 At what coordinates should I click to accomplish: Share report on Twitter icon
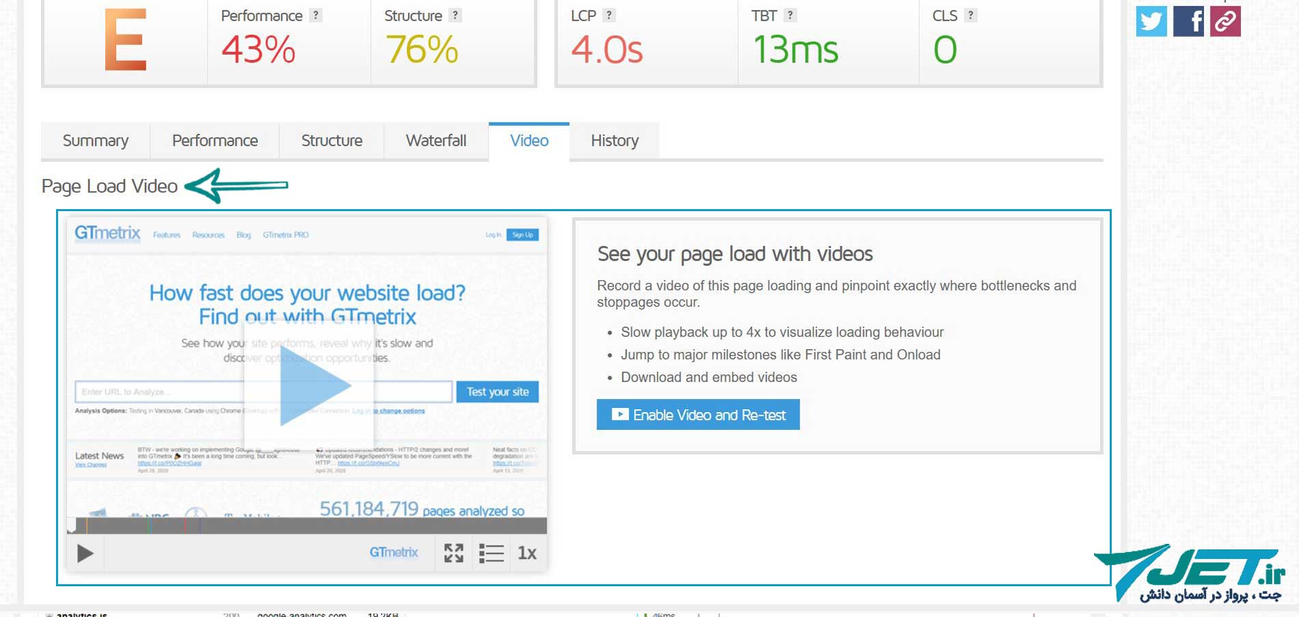1151,21
